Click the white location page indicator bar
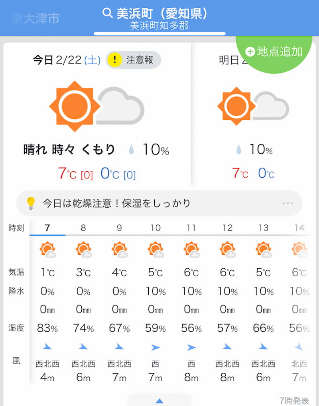 (159, 34)
